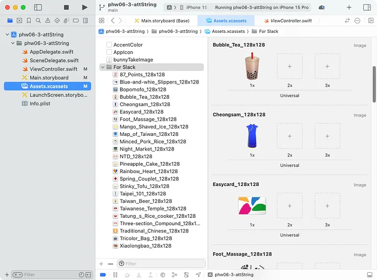This screenshot has width=377, height=280.
Task: Click the asset viewer vertical scrollbar
Action: click(374, 85)
